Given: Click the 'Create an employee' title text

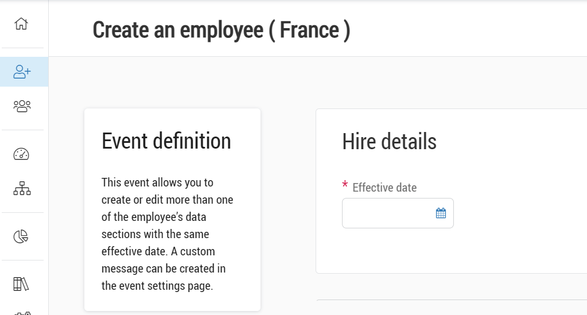Looking at the screenshot, I should (x=178, y=30).
